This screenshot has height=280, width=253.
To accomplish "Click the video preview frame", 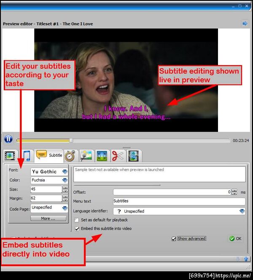I will tap(126, 80).
